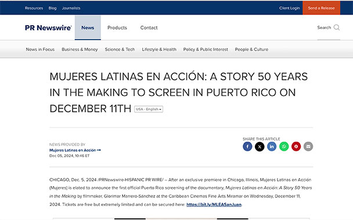353x220 pixels.
Task: Open Science & Tech category
Action: (x=120, y=49)
